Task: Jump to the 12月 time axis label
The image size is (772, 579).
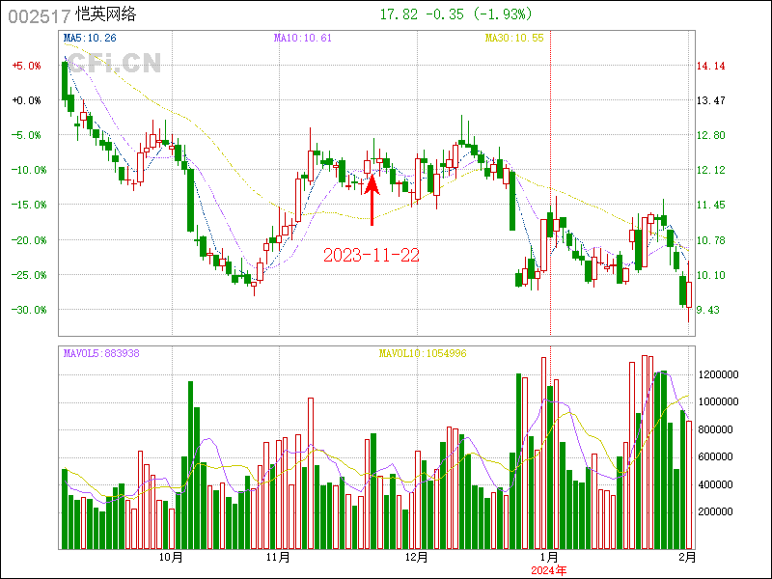Action: click(417, 557)
